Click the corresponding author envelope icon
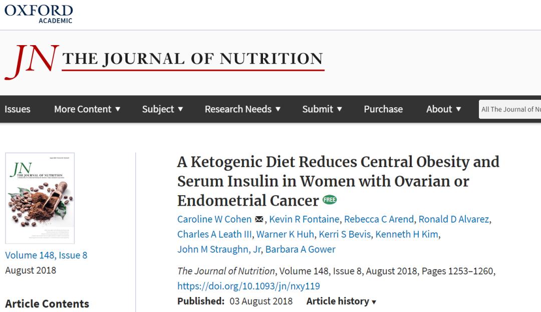 click(x=259, y=219)
